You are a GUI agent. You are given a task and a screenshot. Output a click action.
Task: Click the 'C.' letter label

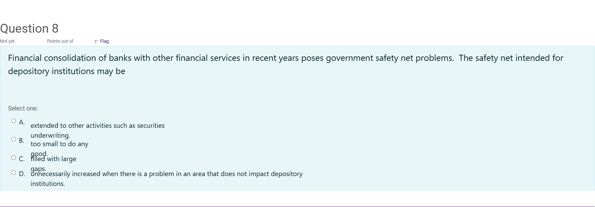(22, 159)
